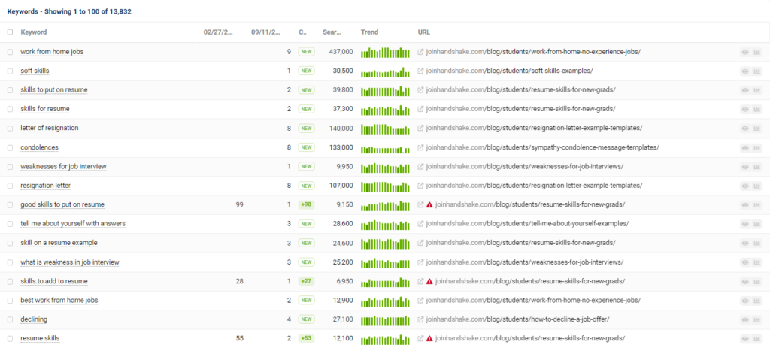Select the checkbox for weaknesses for job interview
The width and height of the screenshot is (770, 348).
click(x=10, y=166)
